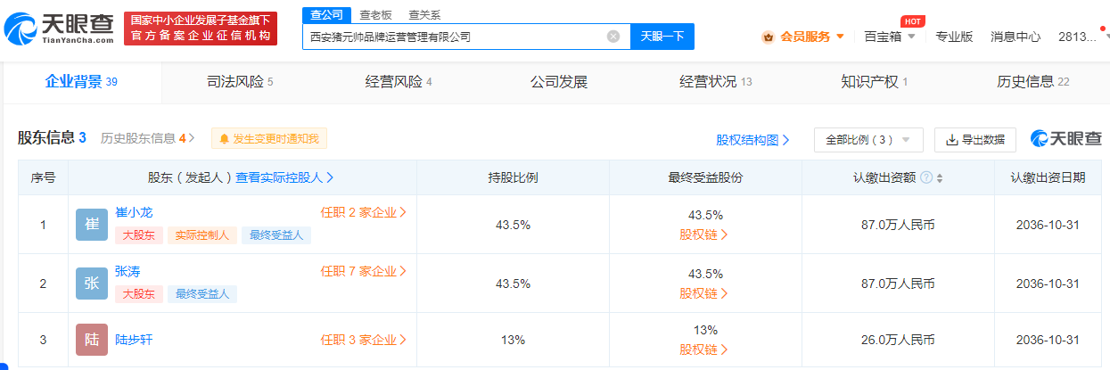Click the 崔 shareholder avatar
This screenshot has width=1110, height=370.
click(91, 226)
